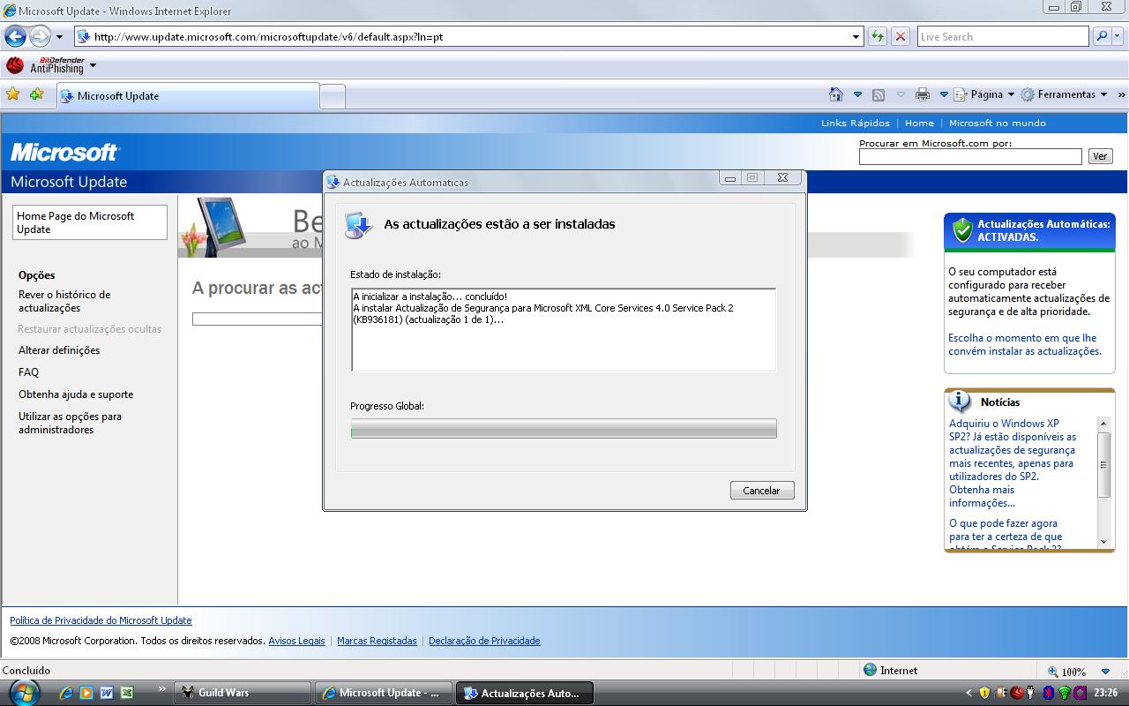Click the Print icon in toolbar
Screen dimensions: 1129x706
click(x=923, y=94)
